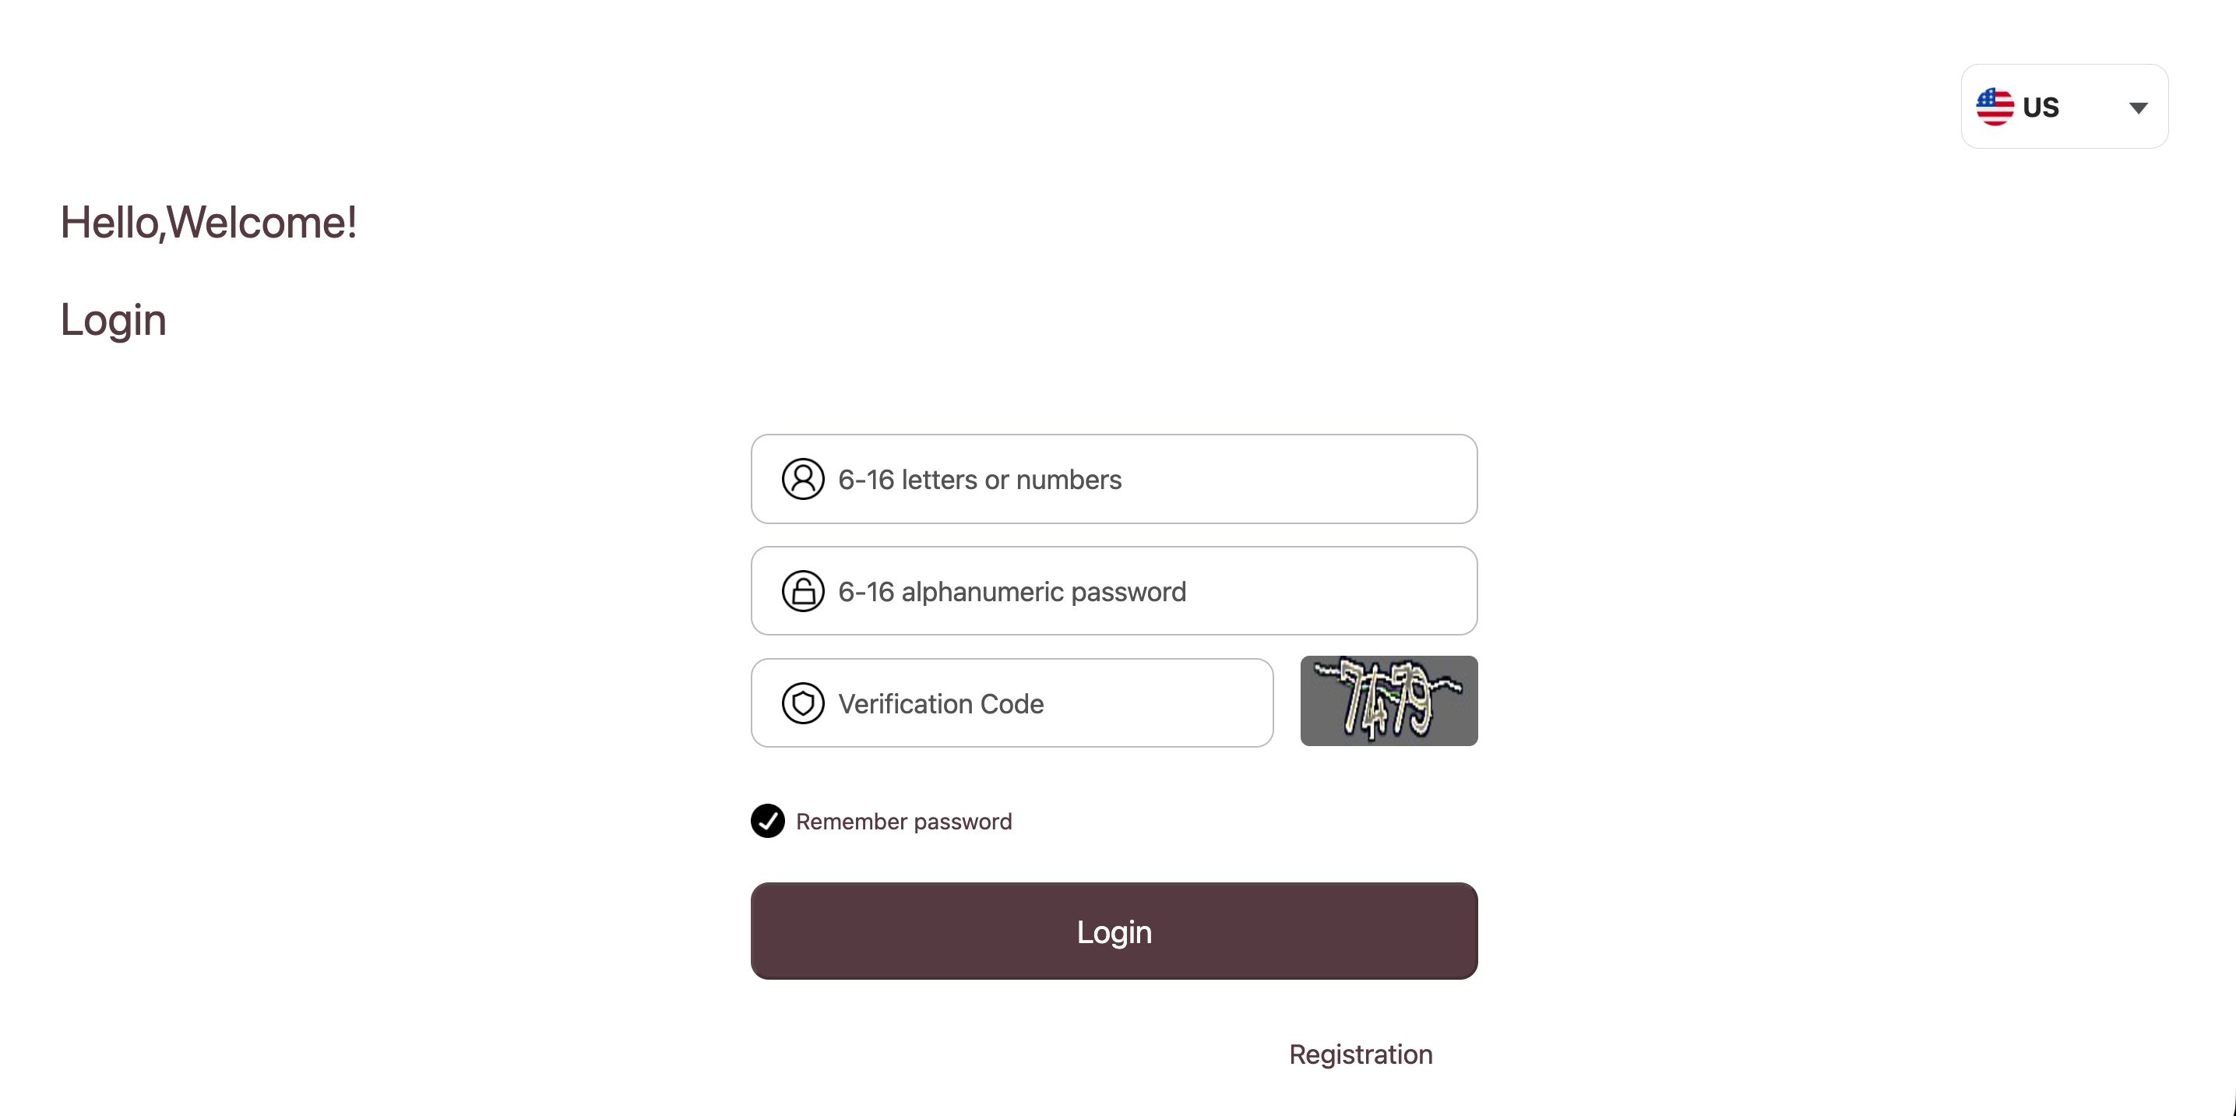This screenshot has width=2236, height=1116.
Task: Click the "Remember password" label text
Action: [x=903, y=822]
